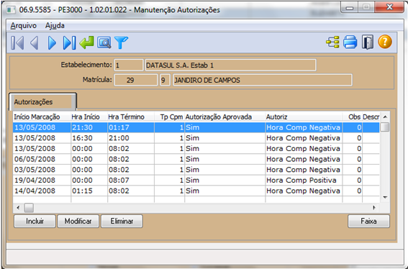Click the Estabelecimento code field
Image resolution: width=408 pixels, height=269 pixels.
tap(129, 65)
